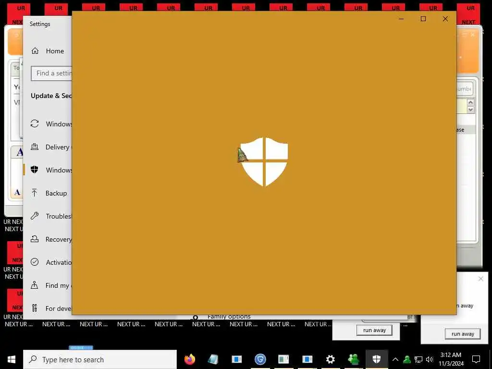The height and width of the screenshot is (369, 492).
Task: Open the notepad-like app next to Firefox
Action: click(x=213, y=359)
